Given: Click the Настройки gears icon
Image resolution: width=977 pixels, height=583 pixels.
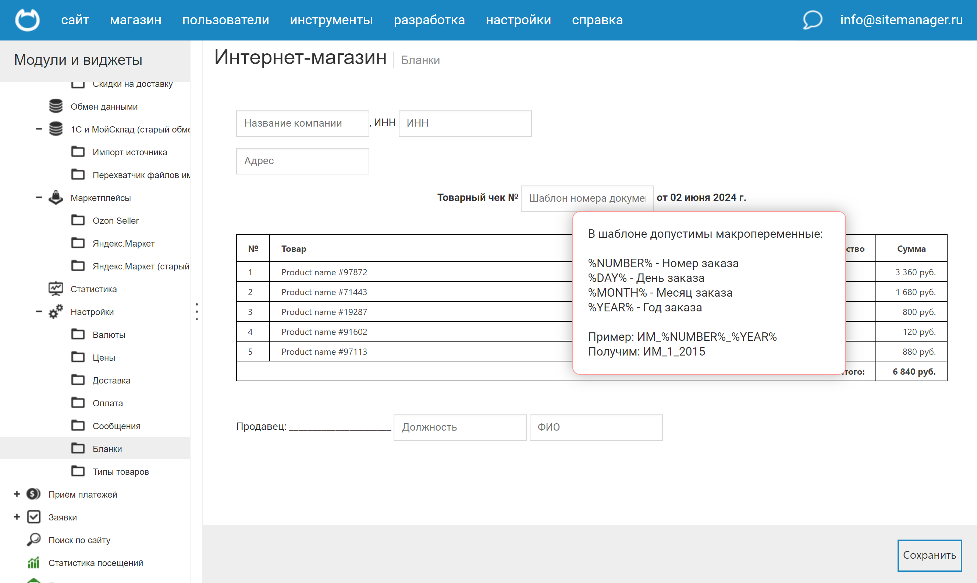Looking at the screenshot, I should pyautogui.click(x=56, y=311).
